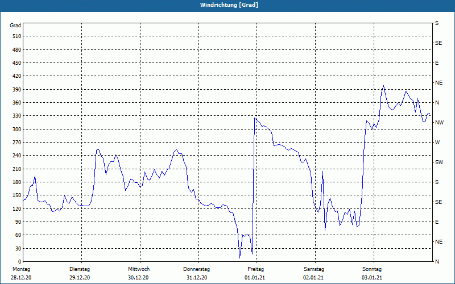
Task: Click the 'NE' compass label near 60
Action: click(439, 242)
